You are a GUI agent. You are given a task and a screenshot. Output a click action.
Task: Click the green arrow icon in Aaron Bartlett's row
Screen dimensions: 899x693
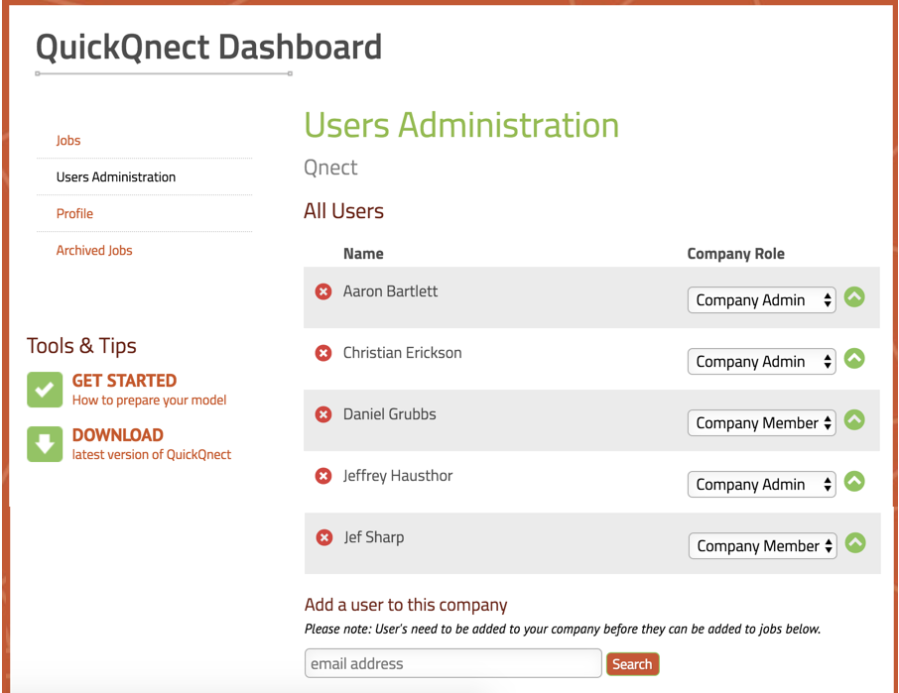click(854, 296)
